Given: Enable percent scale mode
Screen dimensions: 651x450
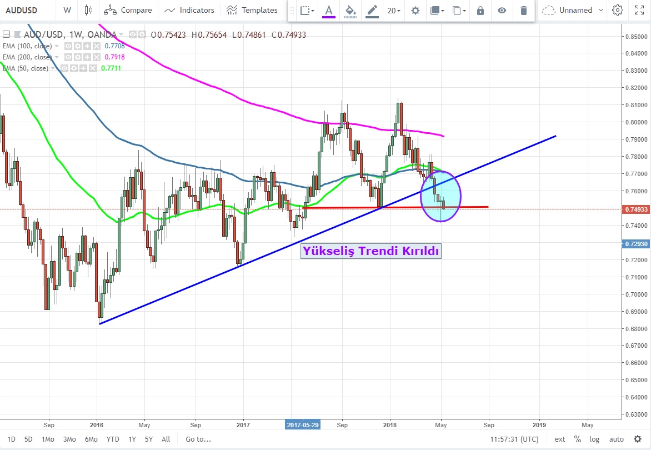Looking at the screenshot, I should click(578, 439).
